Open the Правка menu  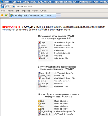tap(10, 11)
